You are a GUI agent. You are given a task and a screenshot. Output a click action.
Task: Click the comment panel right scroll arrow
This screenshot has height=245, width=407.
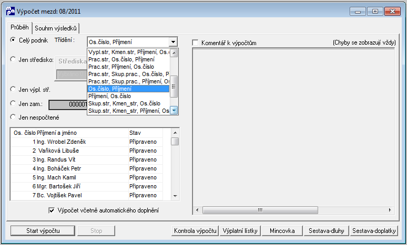[390, 210]
